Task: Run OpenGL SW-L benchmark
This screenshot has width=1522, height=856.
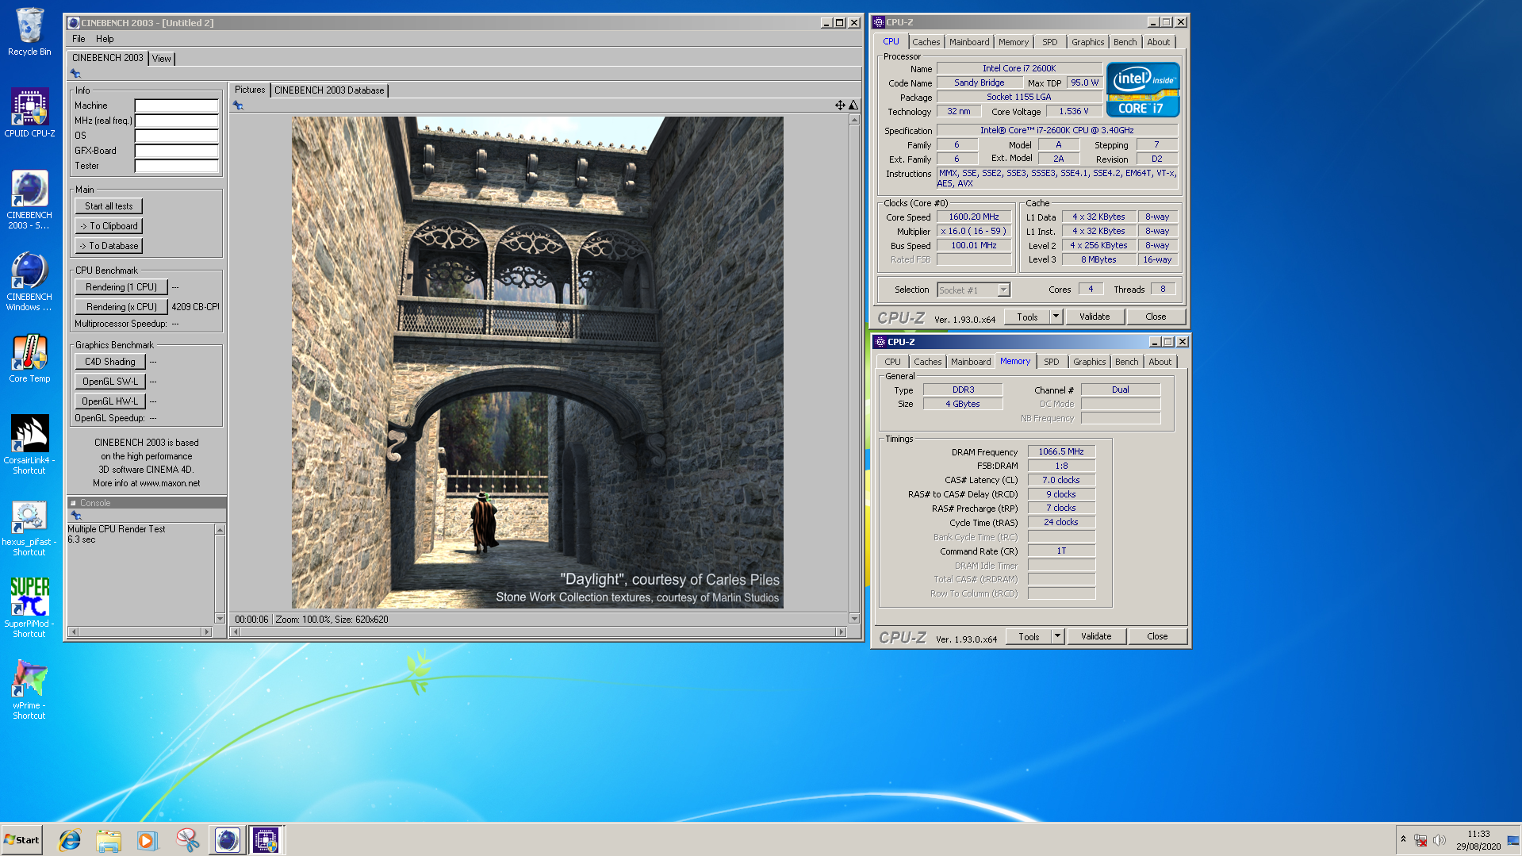Action: click(x=110, y=382)
